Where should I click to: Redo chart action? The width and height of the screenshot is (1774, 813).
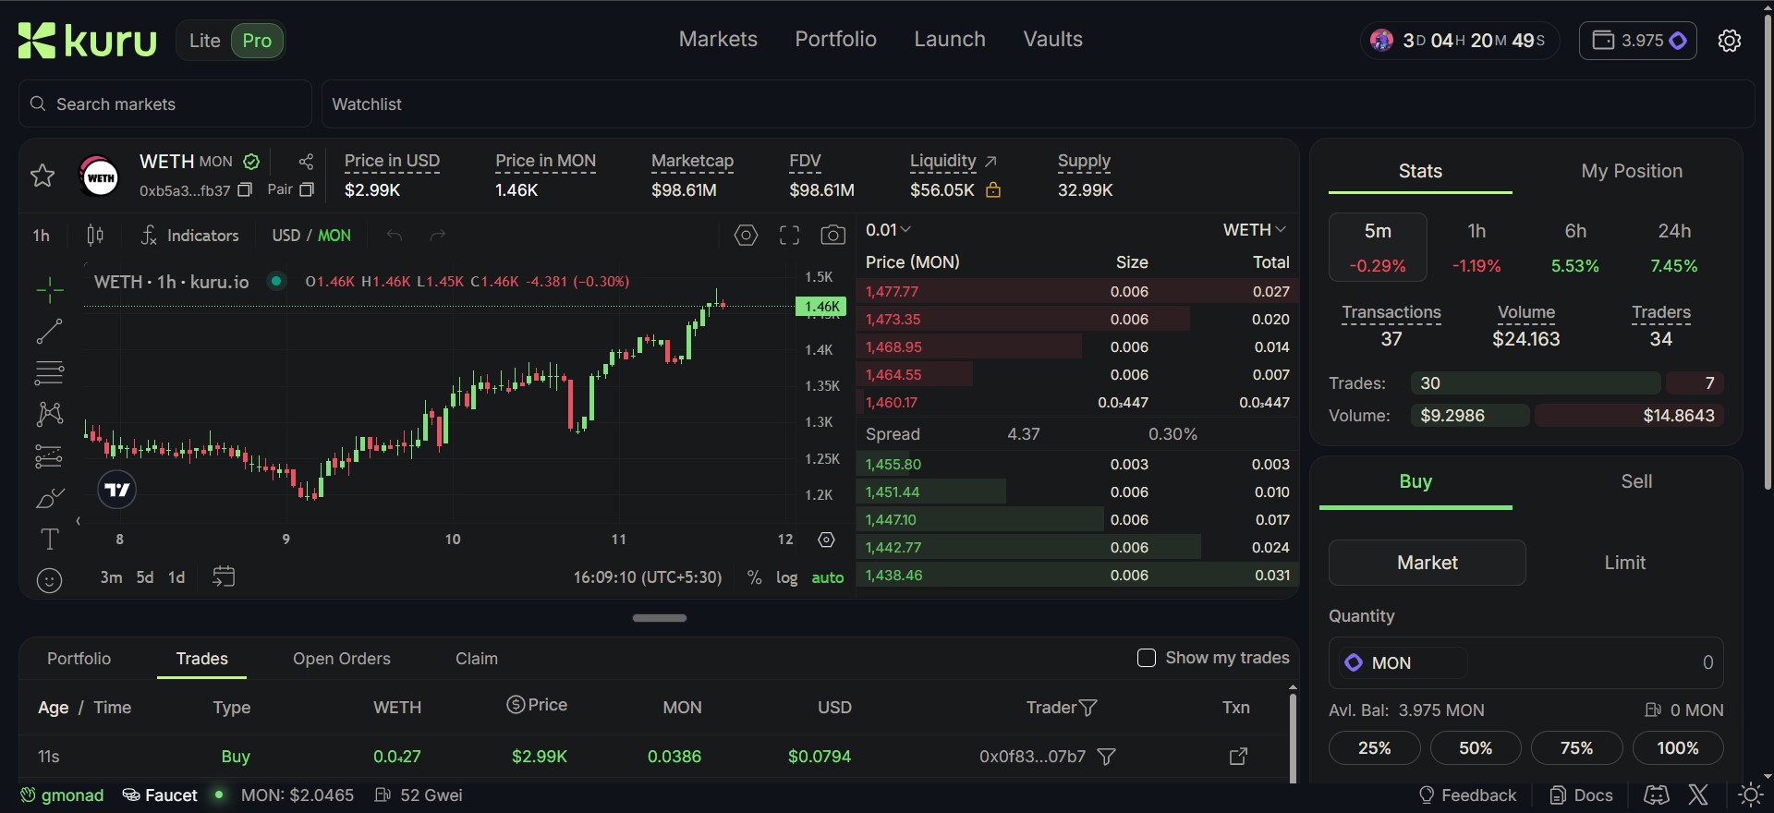click(438, 236)
